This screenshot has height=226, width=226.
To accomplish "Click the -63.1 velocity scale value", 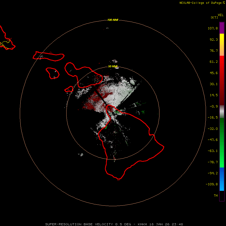I will (x=213, y=151).
